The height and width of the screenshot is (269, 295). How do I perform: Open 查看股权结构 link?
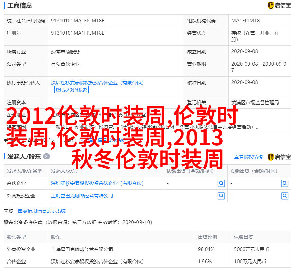click(x=248, y=157)
